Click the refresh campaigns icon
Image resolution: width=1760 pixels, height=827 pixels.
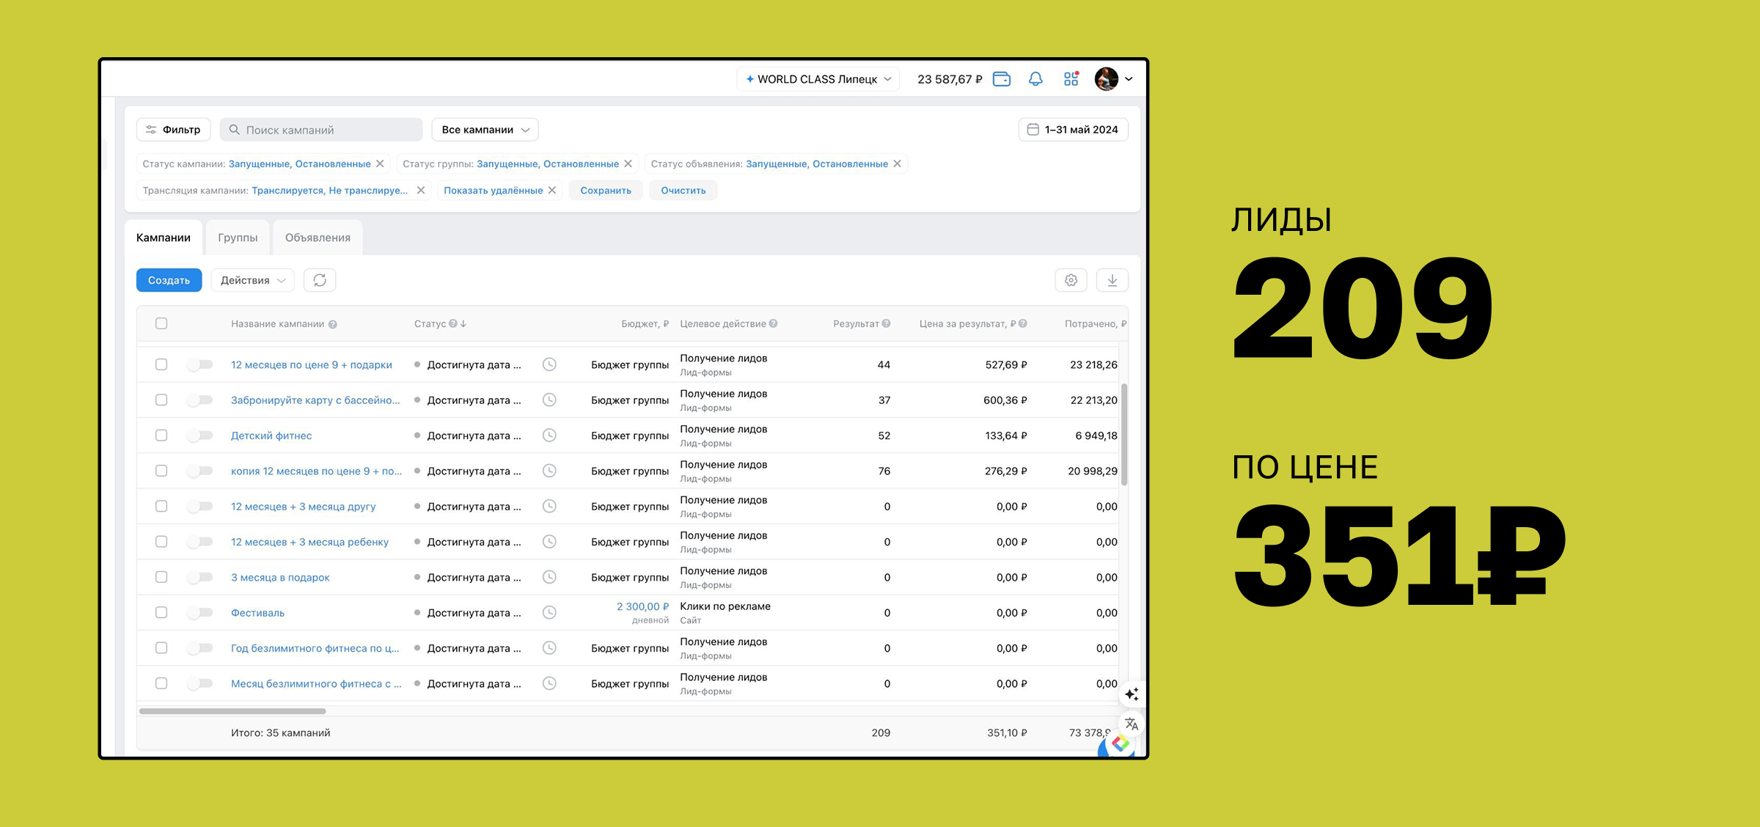(320, 280)
